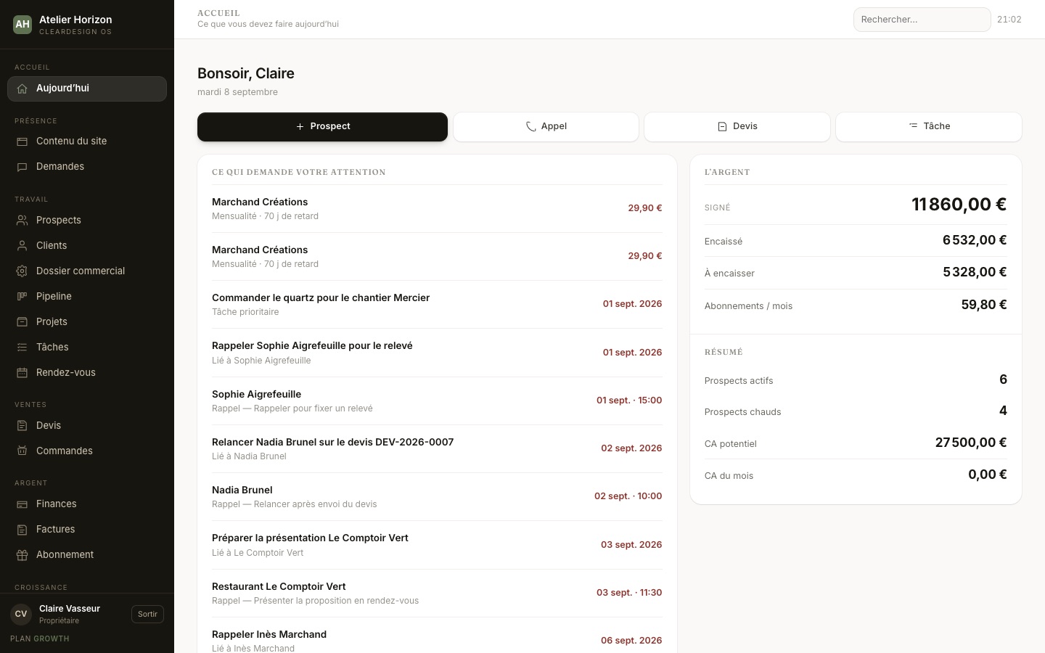Click the Finances card icon
Viewport: 1045px width, 653px height.
[22, 504]
